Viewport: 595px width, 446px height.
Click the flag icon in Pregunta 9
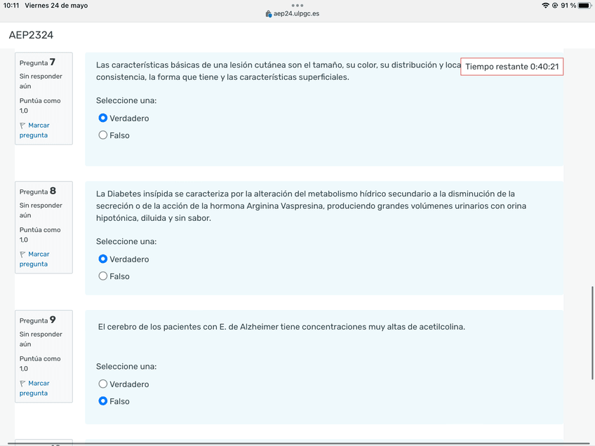click(22, 384)
